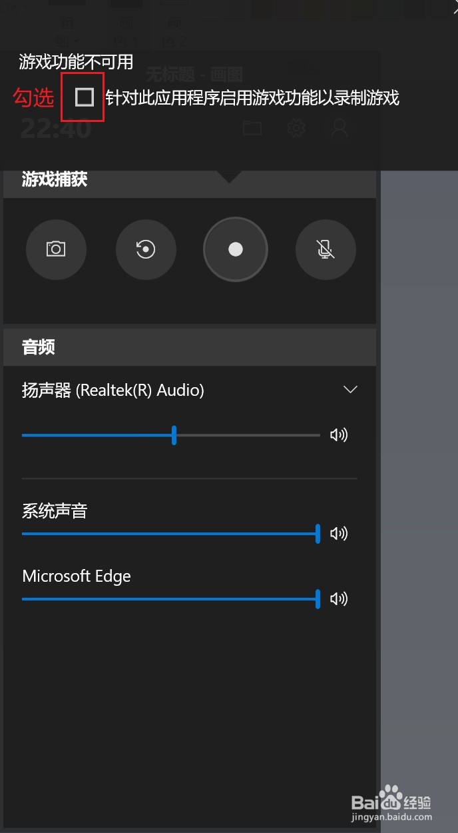The height and width of the screenshot is (833, 458).
Task: Click the Microsoft Edge volume slider track
Action: (x=166, y=598)
